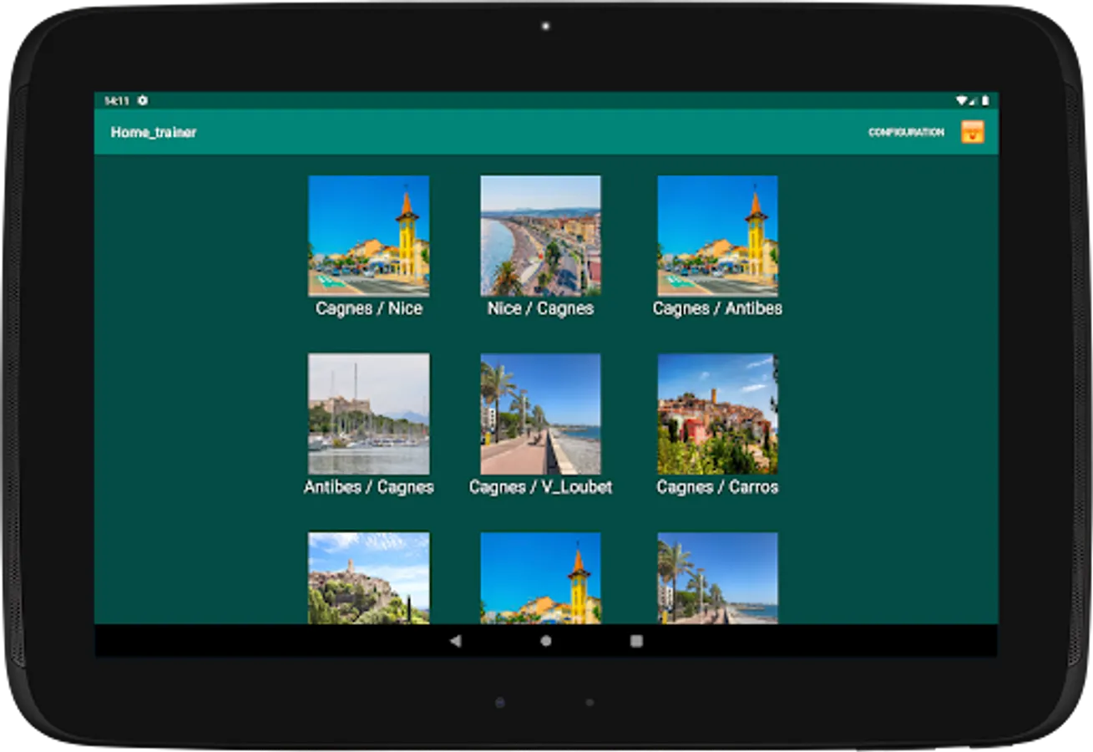Image resolution: width=1093 pixels, height=752 pixels.
Task: Tap the bottom-row palm promenade photo
Action: tap(717, 578)
